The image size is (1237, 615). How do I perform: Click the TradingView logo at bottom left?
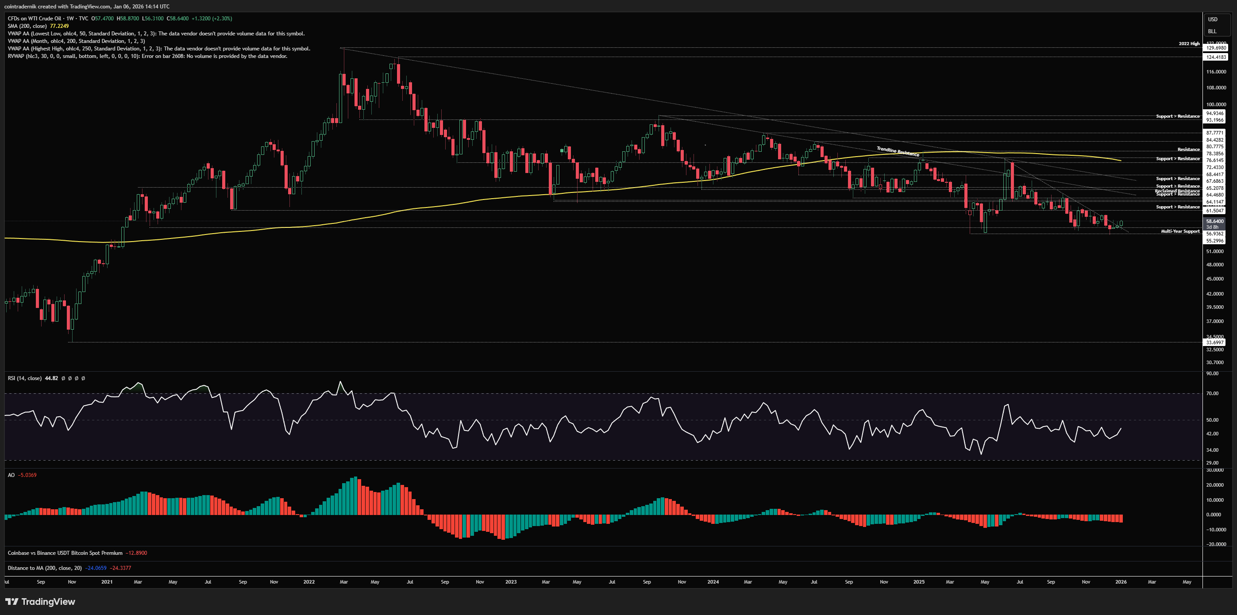40,602
